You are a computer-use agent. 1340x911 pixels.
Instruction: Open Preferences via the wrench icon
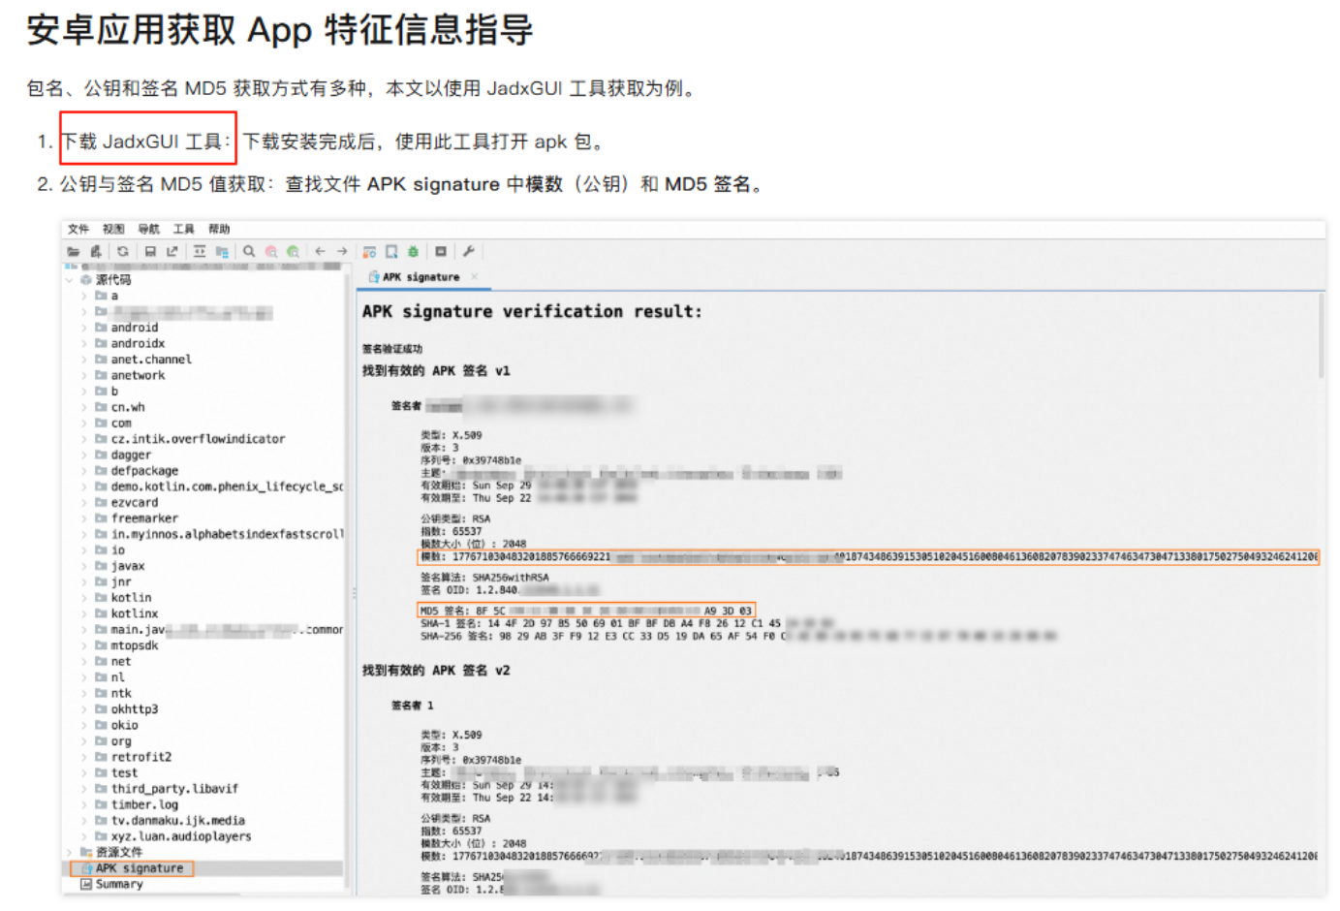coord(469,251)
